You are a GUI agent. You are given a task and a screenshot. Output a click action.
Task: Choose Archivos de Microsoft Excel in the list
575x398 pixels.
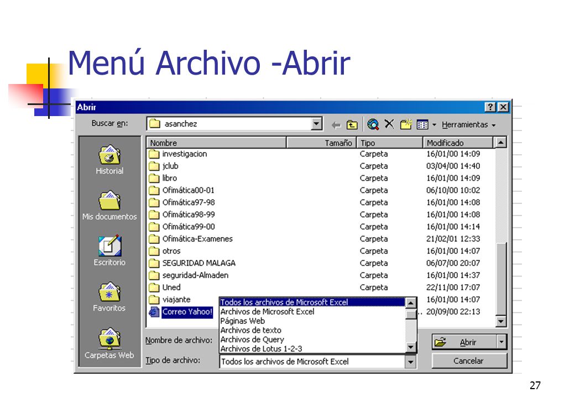coord(312,312)
